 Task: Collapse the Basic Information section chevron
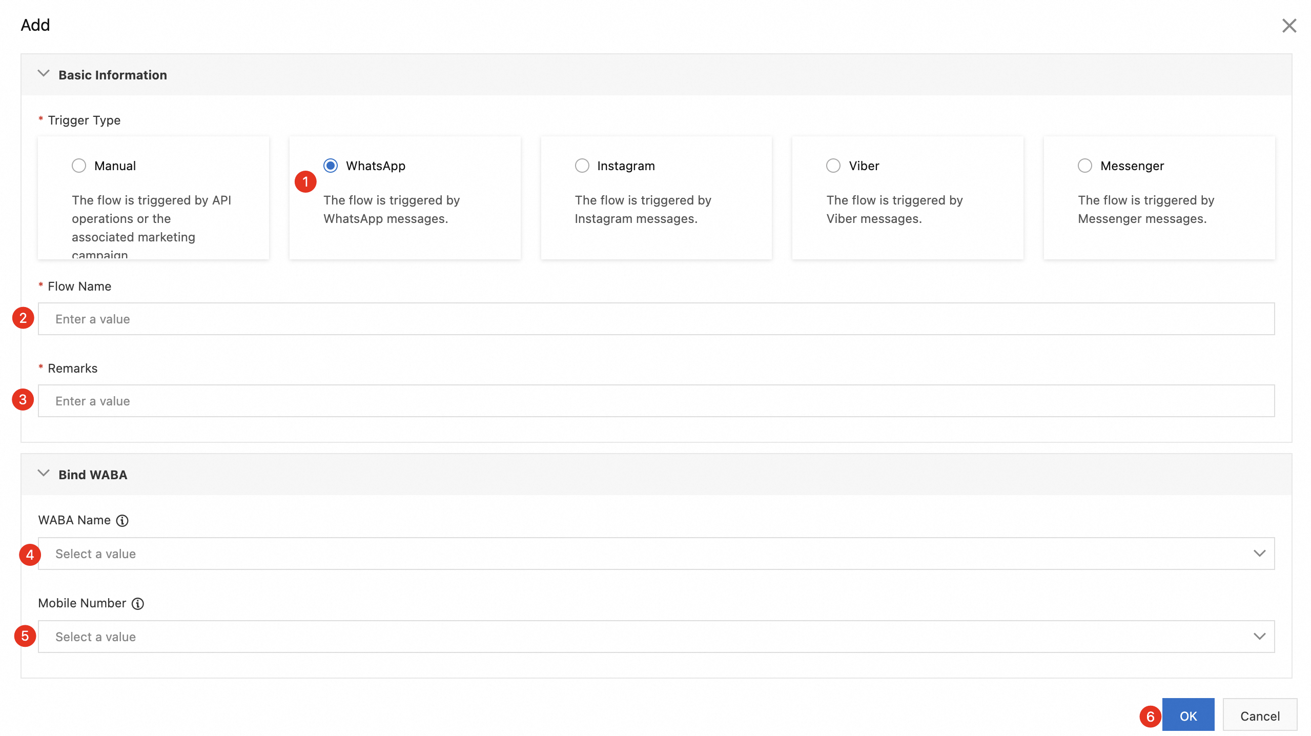[x=44, y=74]
